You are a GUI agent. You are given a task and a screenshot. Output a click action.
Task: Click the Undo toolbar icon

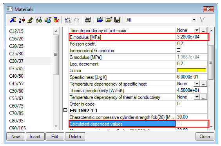pyautogui.click(x=68, y=20)
